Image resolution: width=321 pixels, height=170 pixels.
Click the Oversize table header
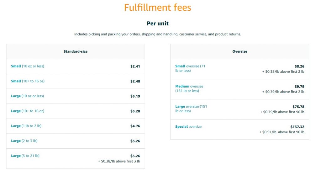pyautogui.click(x=239, y=51)
